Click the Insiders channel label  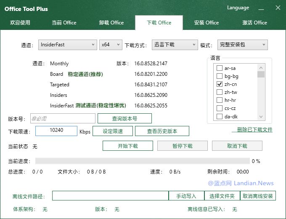coord(58,95)
